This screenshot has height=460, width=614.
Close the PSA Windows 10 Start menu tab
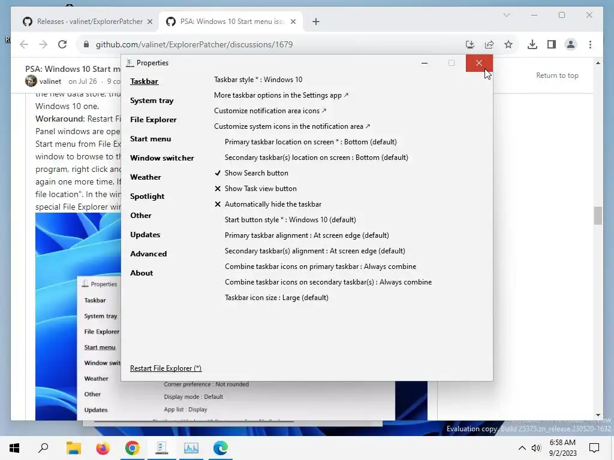click(293, 22)
